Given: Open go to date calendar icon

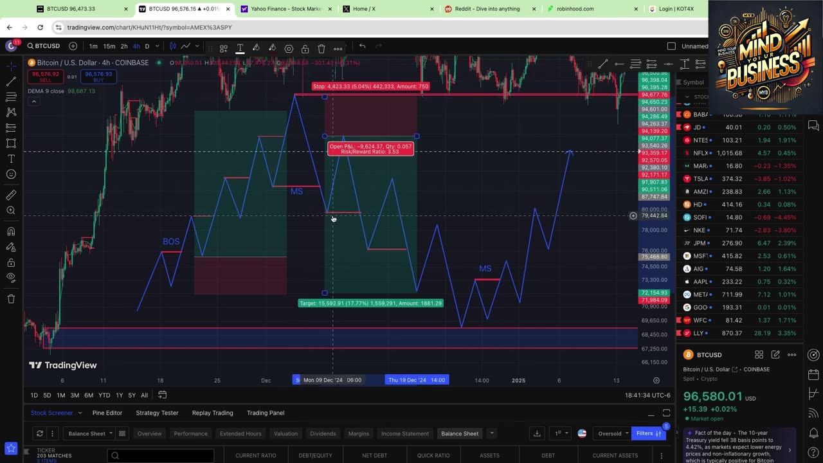Looking at the screenshot, I should (x=163, y=395).
